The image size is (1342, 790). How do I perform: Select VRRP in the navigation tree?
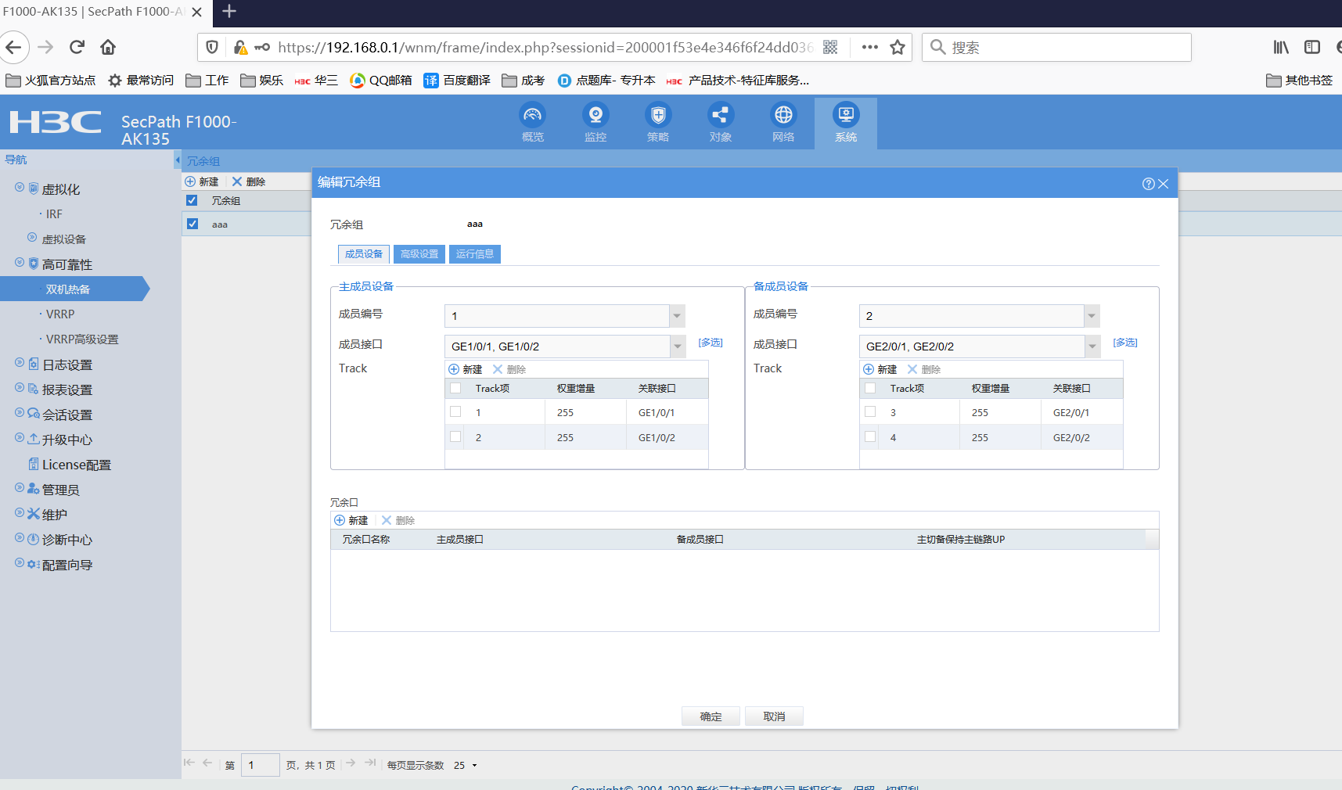click(60, 314)
